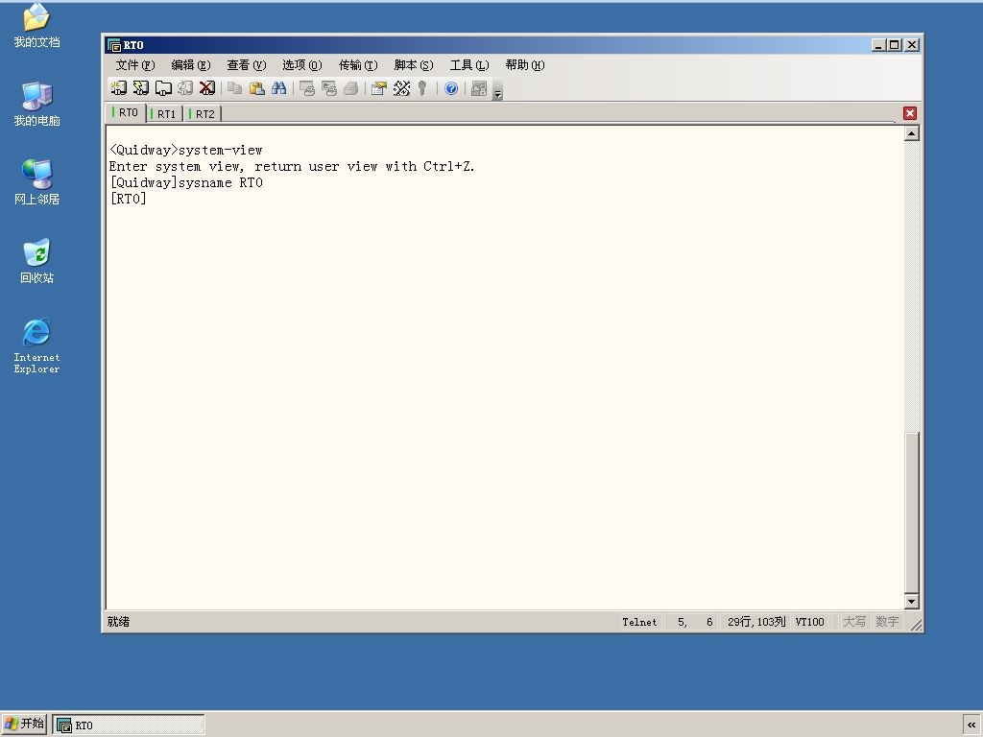This screenshot has width=983, height=737.
Task: Click the VT100 status bar entry
Action: (x=809, y=622)
